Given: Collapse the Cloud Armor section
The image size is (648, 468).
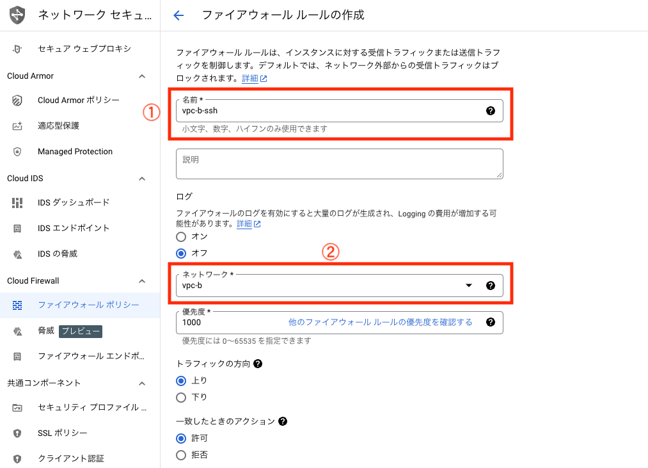Looking at the screenshot, I should [x=142, y=76].
